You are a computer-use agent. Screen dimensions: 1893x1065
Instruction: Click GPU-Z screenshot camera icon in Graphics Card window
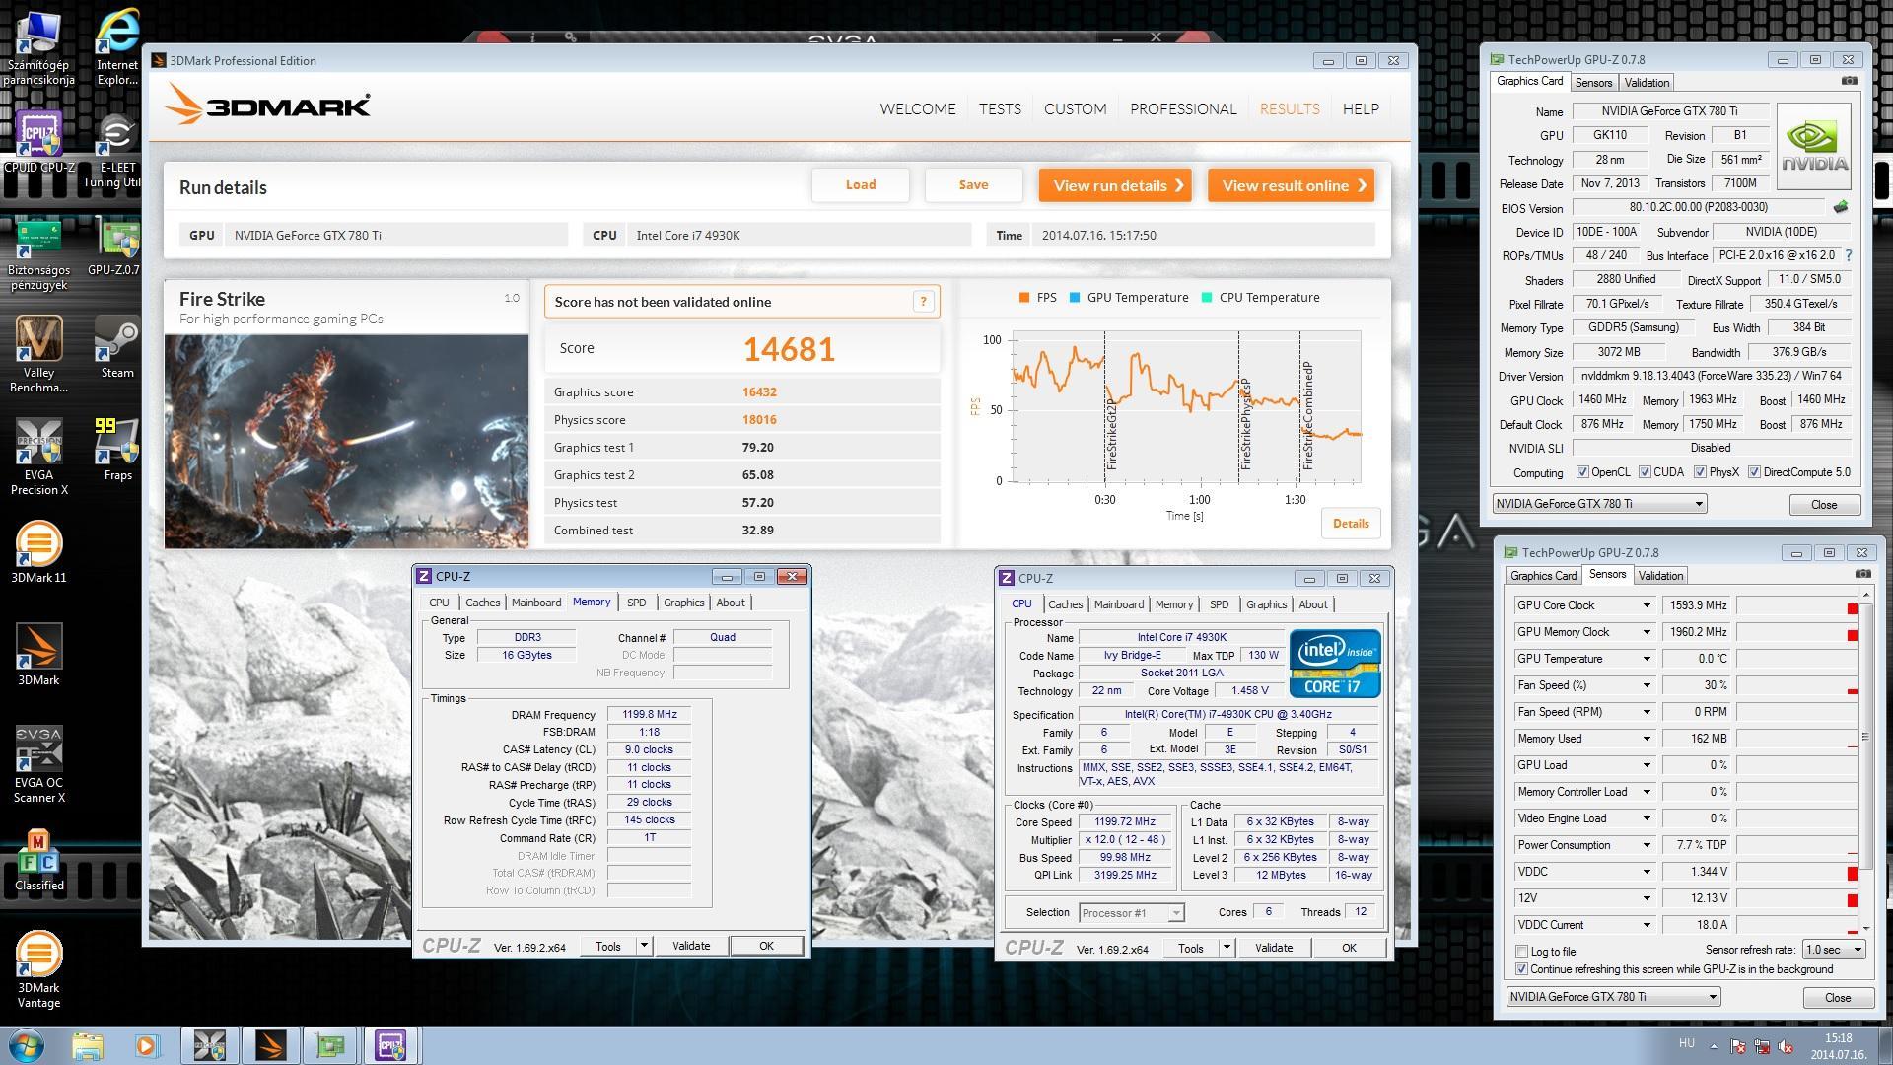coord(1850,81)
